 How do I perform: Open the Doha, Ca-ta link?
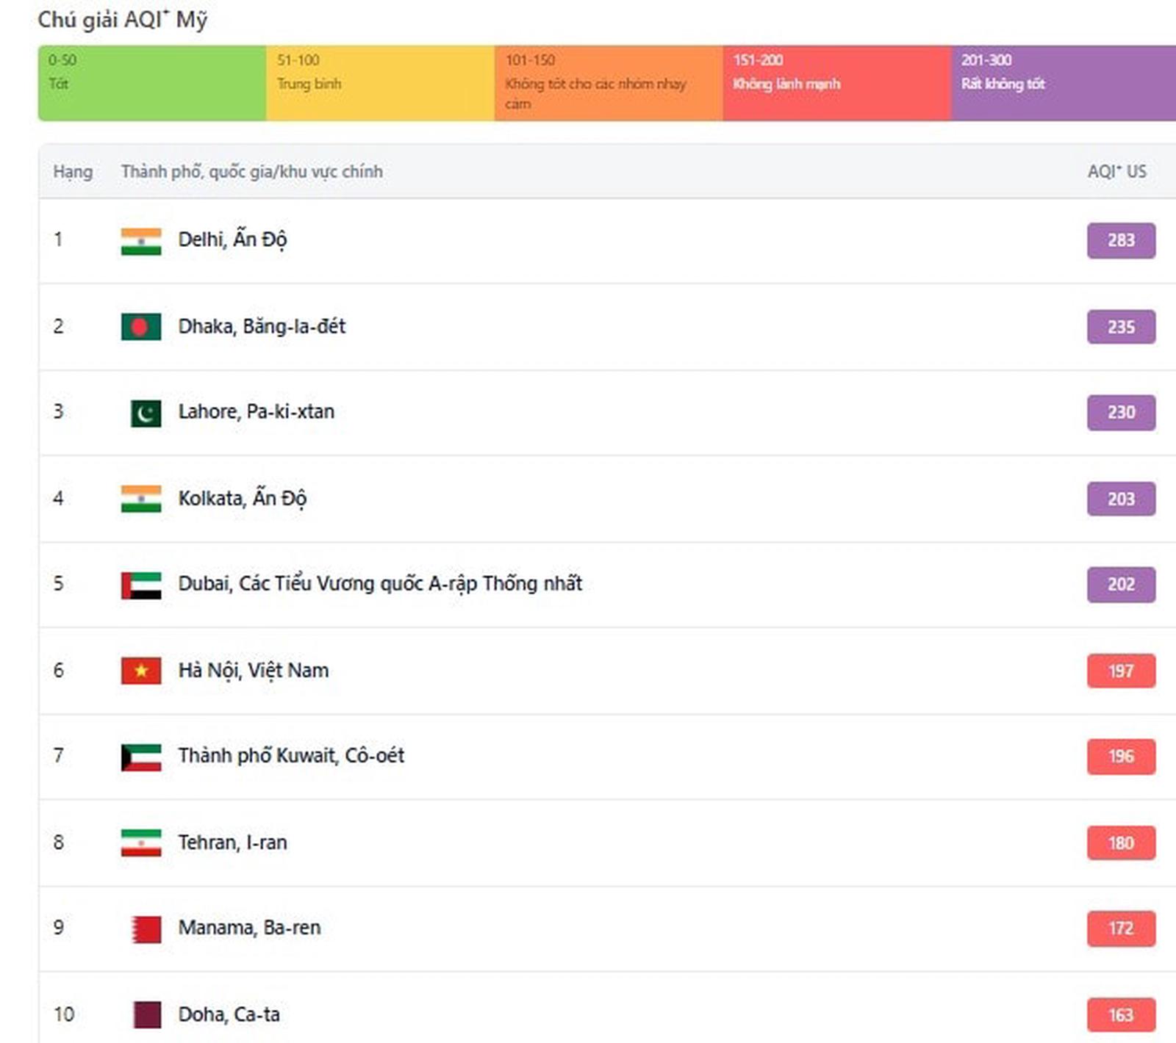point(229,1015)
